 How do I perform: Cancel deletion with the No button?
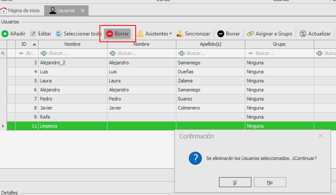coord(270,182)
